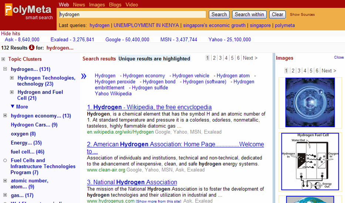Screen dimensions: 345x203
Task: Expand Hydrogen and Fuel Cell (21) node
Action: pyautogui.click(x=12, y=92)
